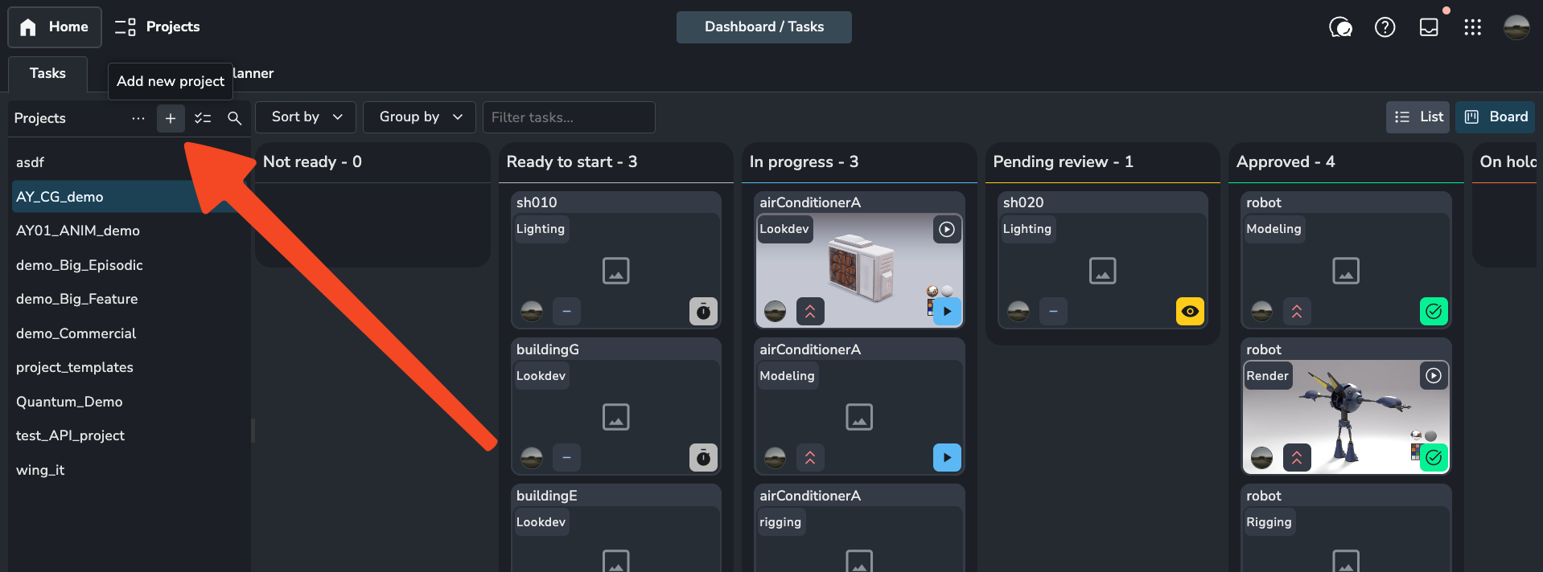Select the demo_Commercial project
1543x572 pixels.
(129, 333)
